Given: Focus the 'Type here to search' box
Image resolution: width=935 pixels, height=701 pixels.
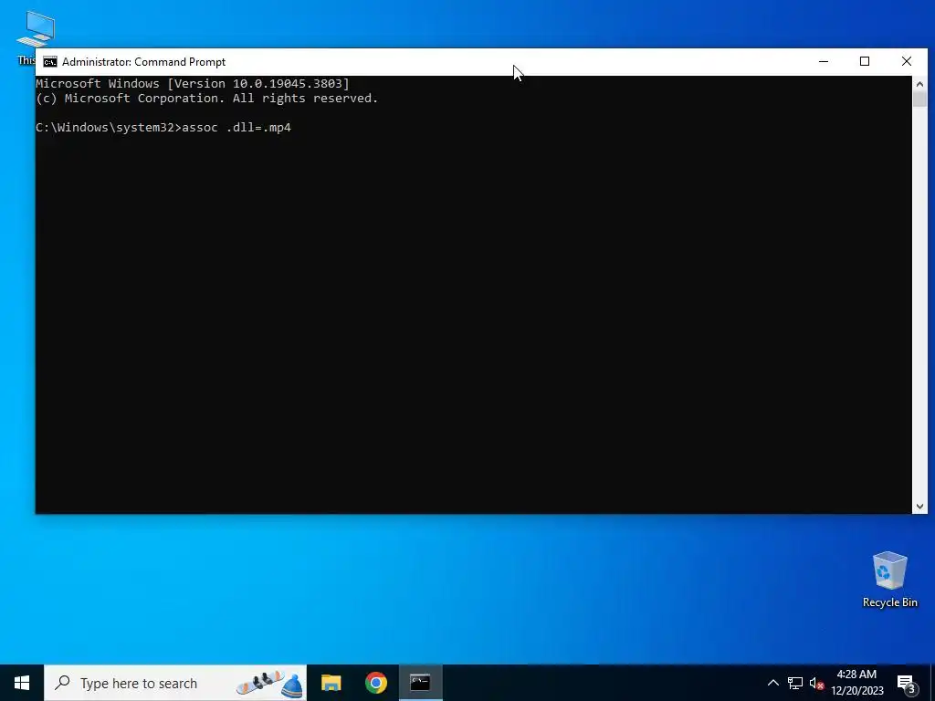Looking at the screenshot, I should tap(175, 683).
